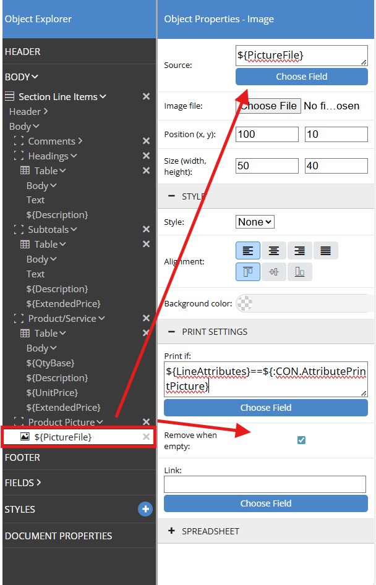Align content to the right

(x=299, y=250)
